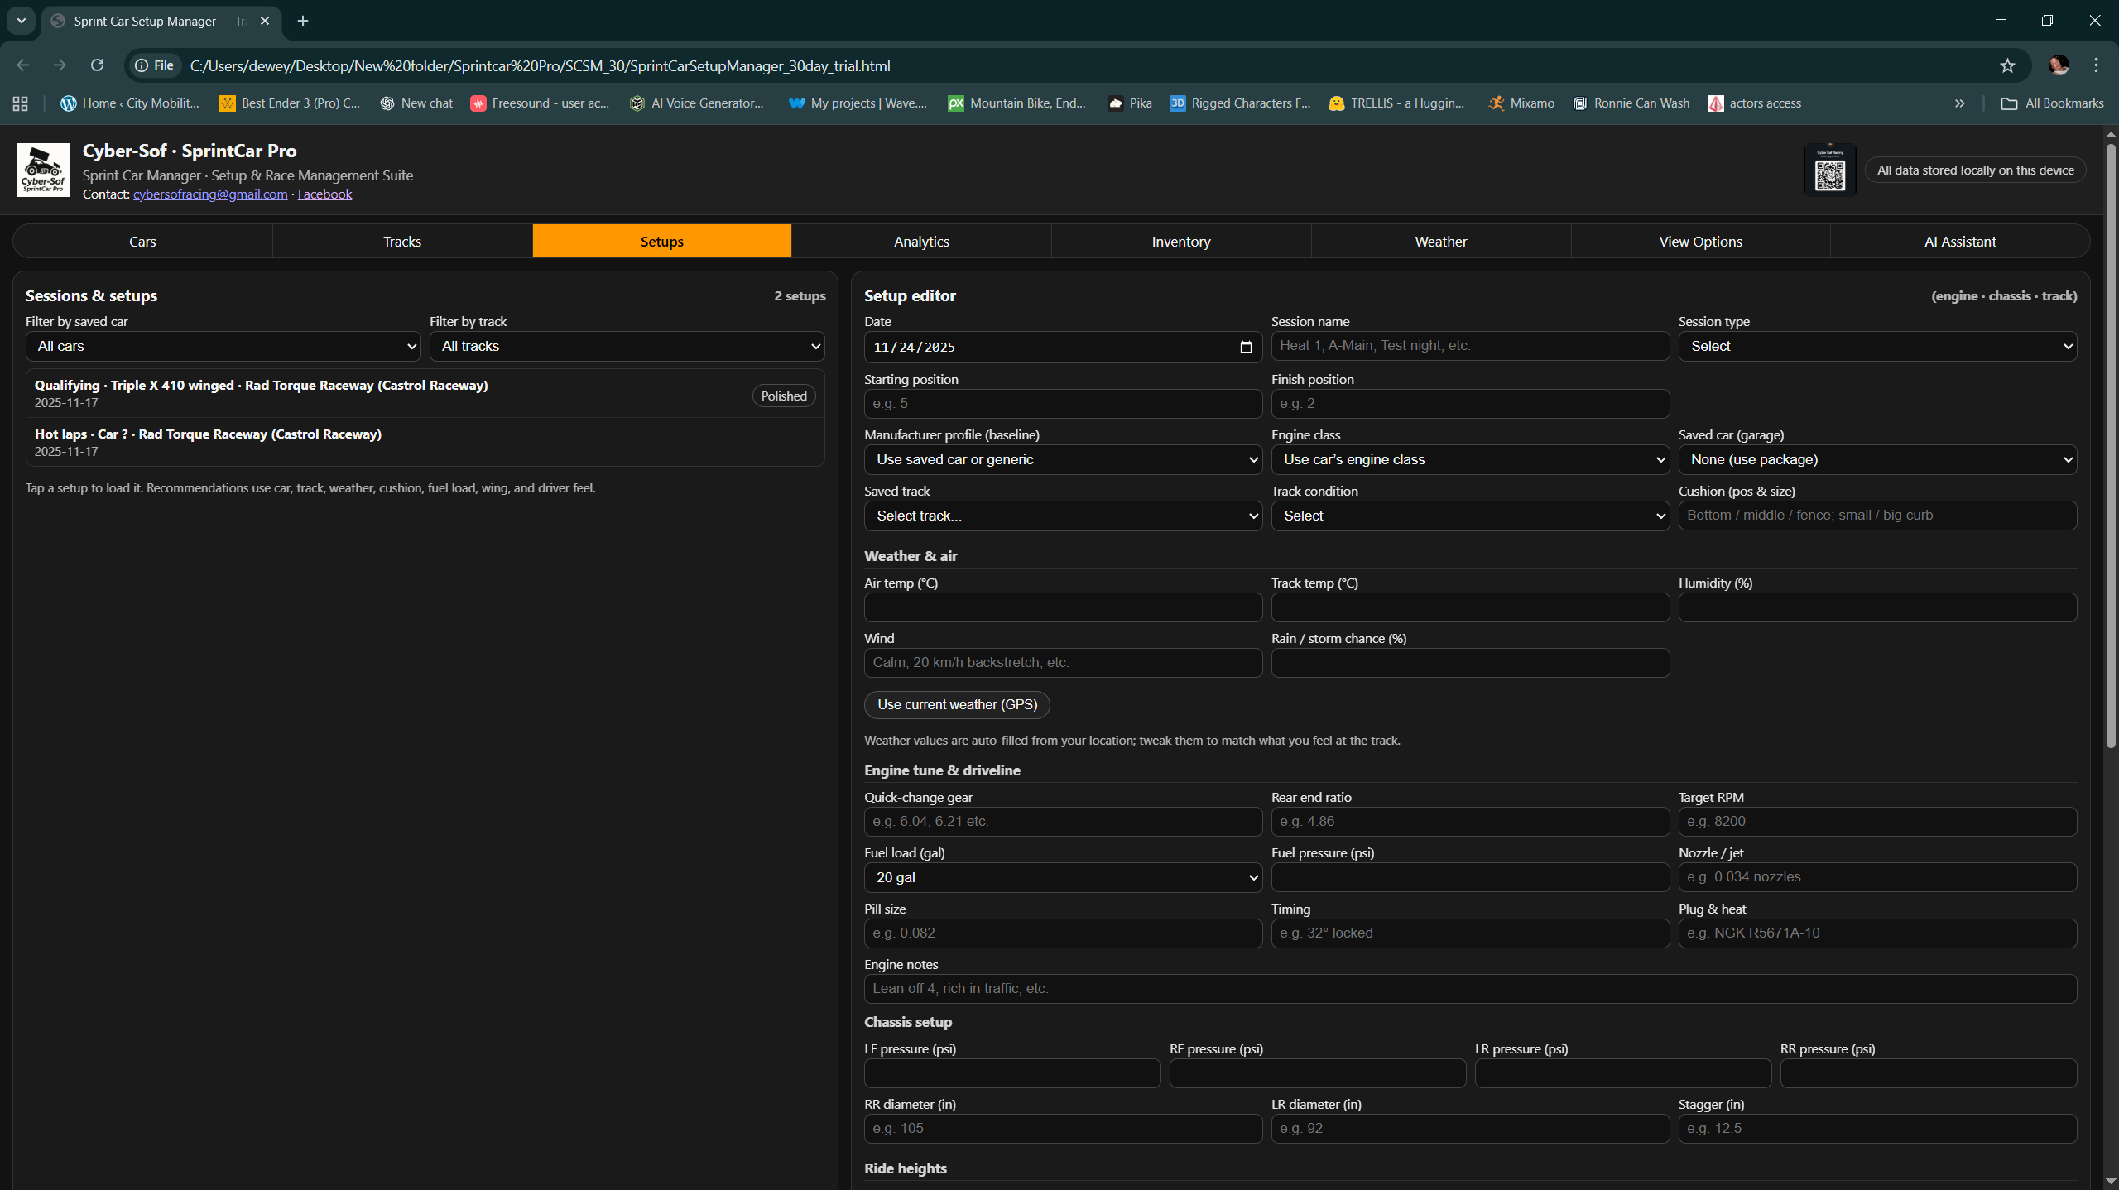Open the AI Assistant tab
Screen dimensions: 2119x1190
1960,242
